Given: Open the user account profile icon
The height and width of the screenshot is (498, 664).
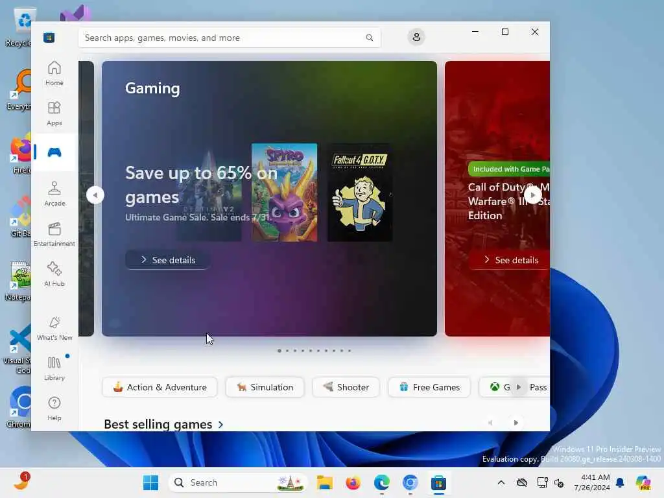Looking at the screenshot, I should point(416,37).
